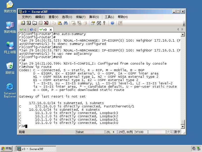Image resolution: width=202 pixels, height=152 pixels.
Task: Click the terminal scrollbar up arrow
Action: pyautogui.click(x=183, y=34)
